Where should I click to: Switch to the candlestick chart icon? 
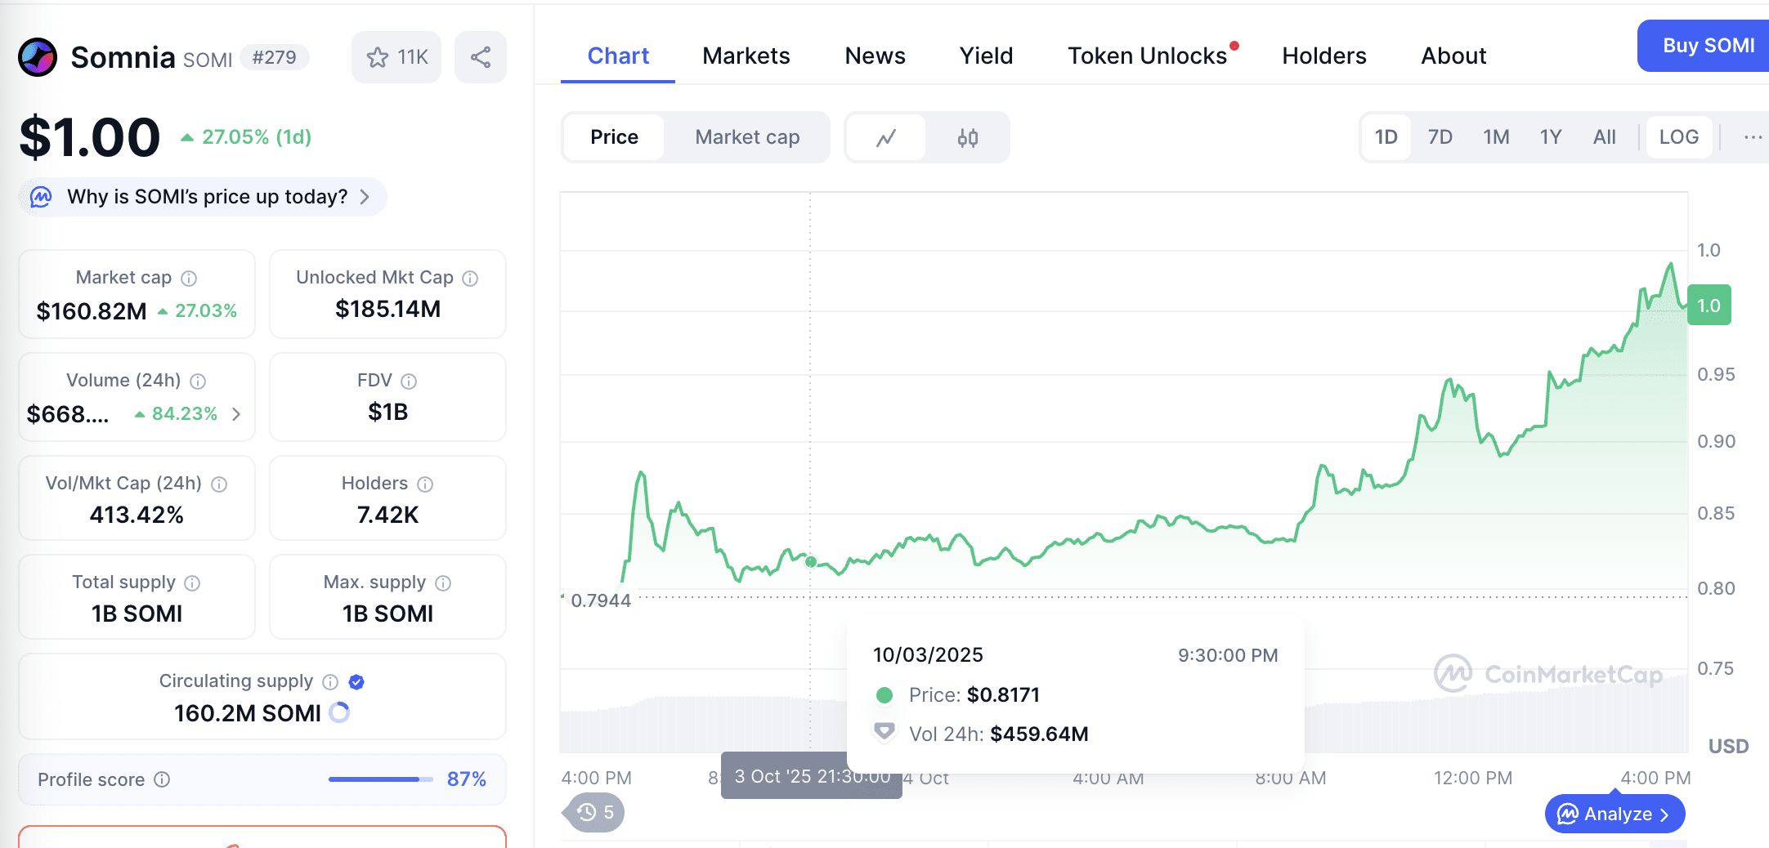point(968,137)
